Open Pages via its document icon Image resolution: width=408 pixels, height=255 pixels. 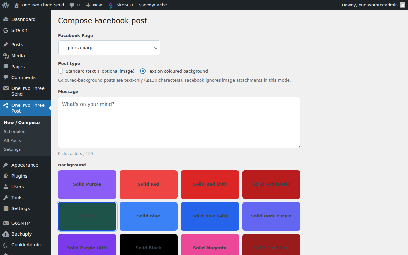pyautogui.click(x=6, y=67)
